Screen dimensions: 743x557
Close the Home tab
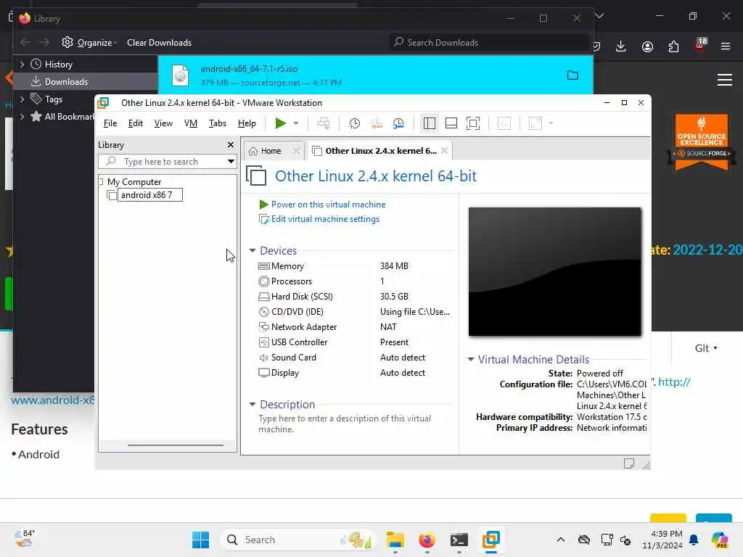click(x=296, y=151)
